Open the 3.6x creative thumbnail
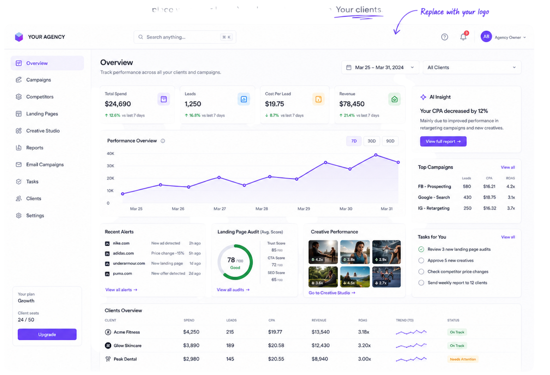Viewport: 550px width, 375px height. [x=323, y=277]
